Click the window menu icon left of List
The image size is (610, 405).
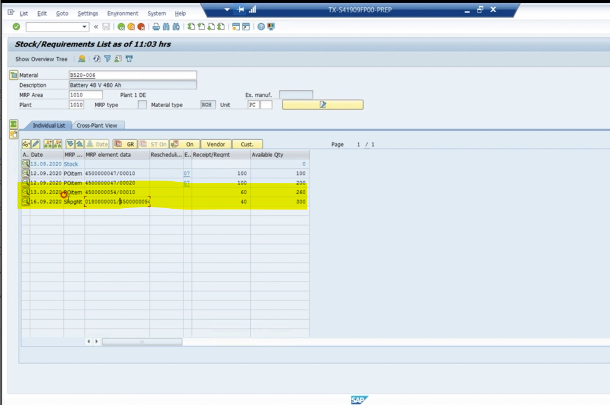[x=11, y=12]
